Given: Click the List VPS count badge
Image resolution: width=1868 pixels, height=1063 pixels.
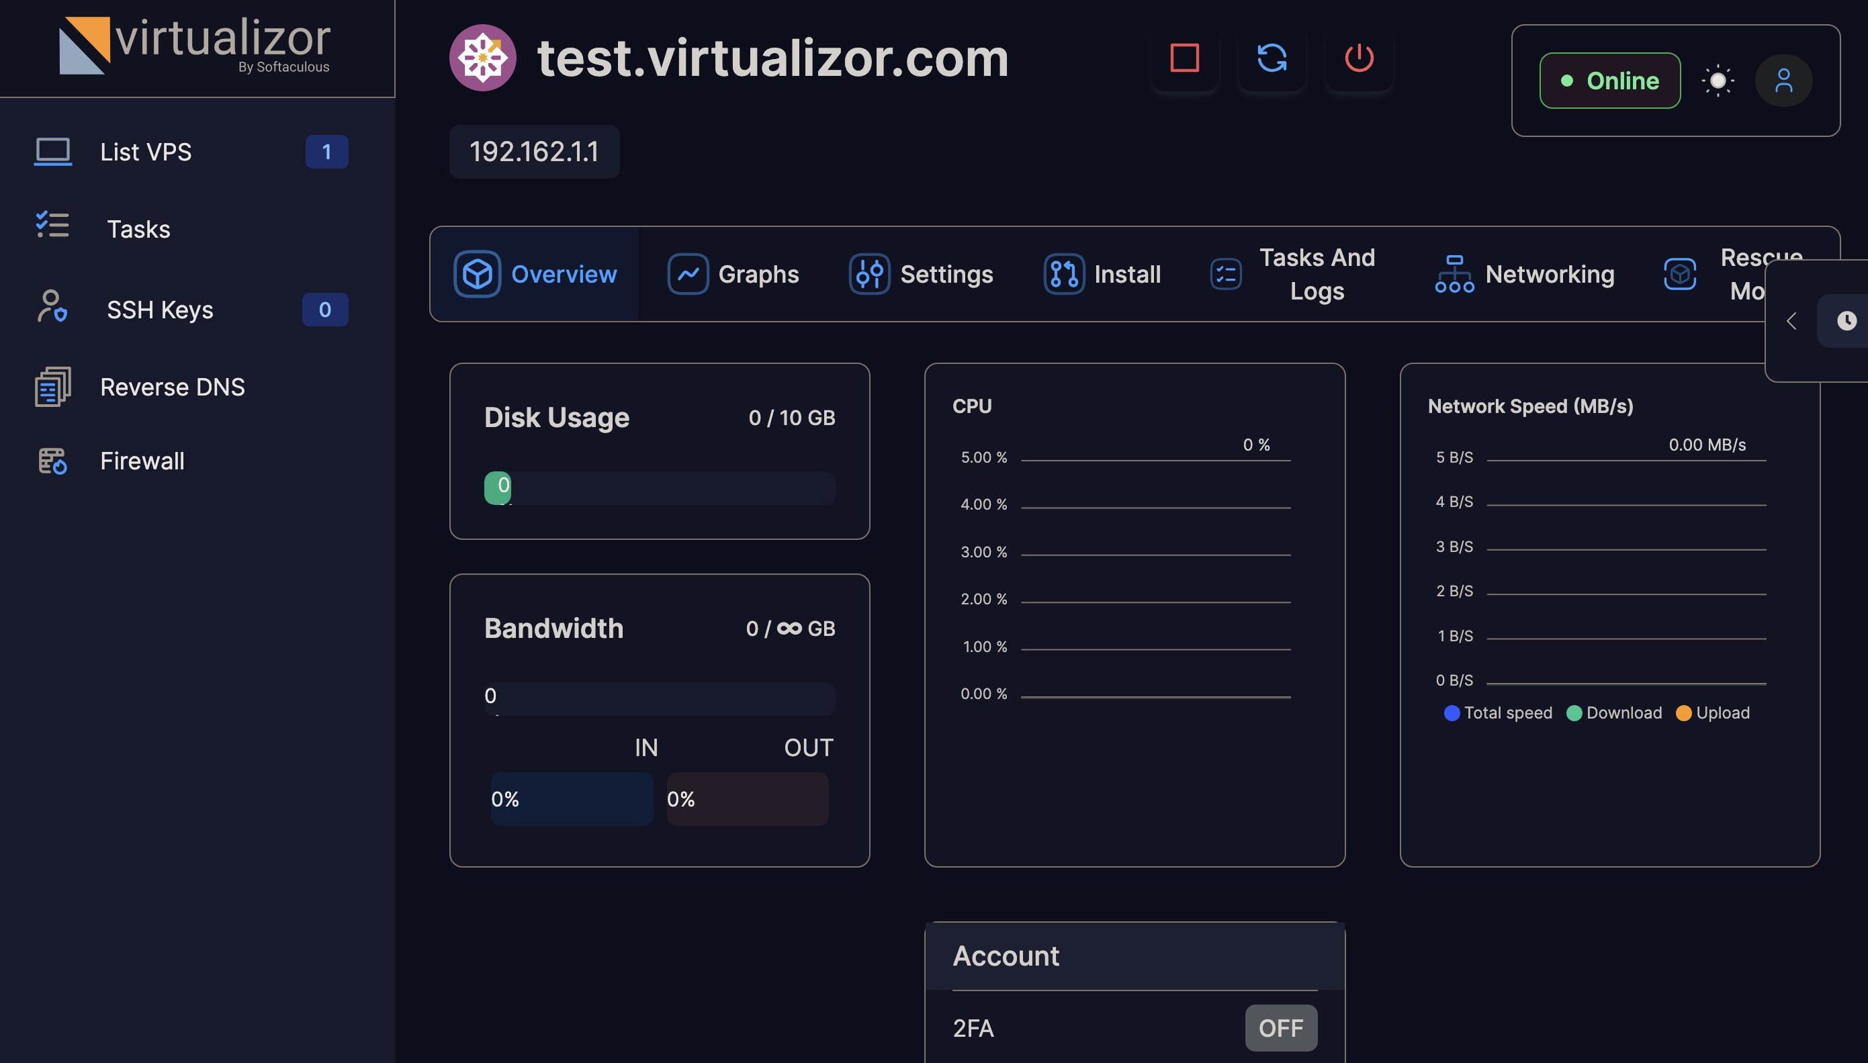Looking at the screenshot, I should click(326, 152).
